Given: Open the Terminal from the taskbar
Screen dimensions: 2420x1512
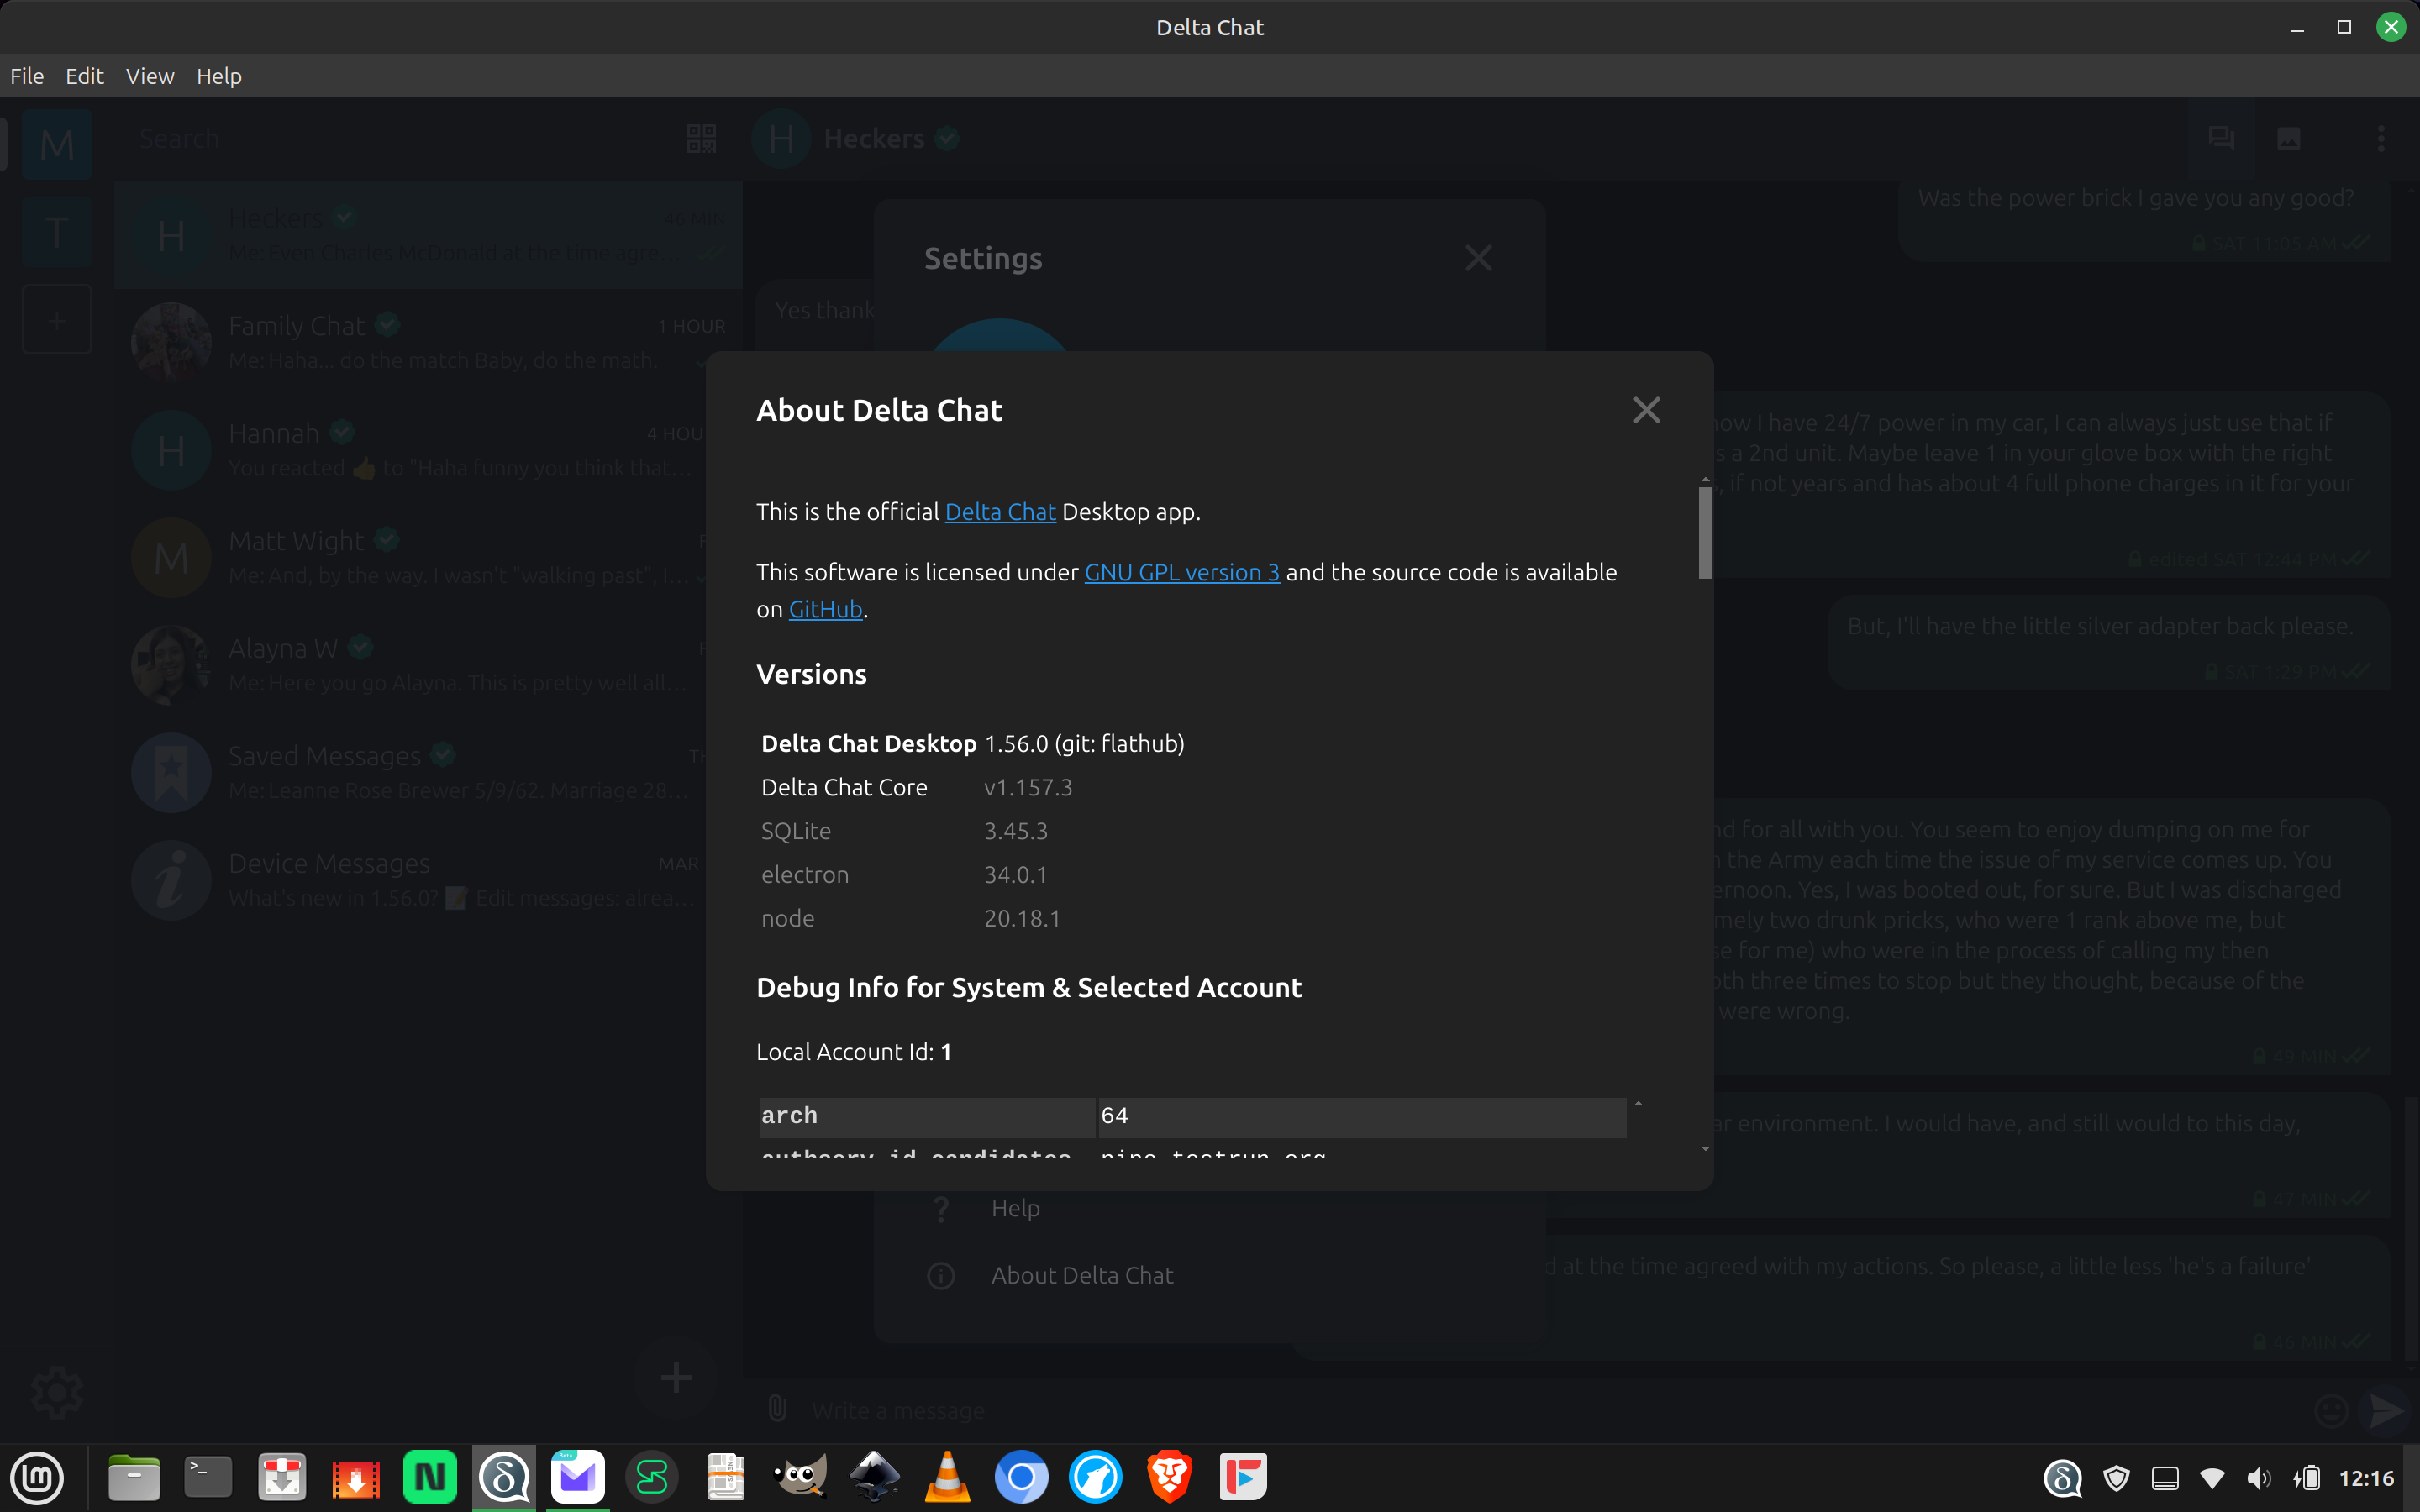Looking at the screenshot, I should point(208,1477).
